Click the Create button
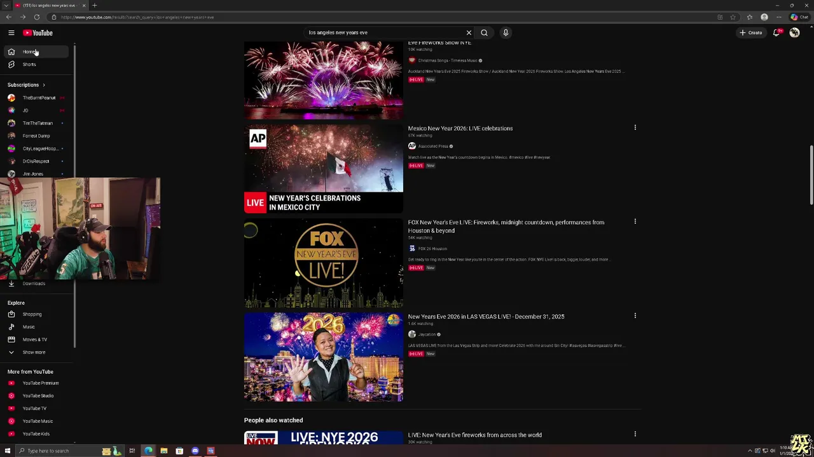 tap(751, 32)
